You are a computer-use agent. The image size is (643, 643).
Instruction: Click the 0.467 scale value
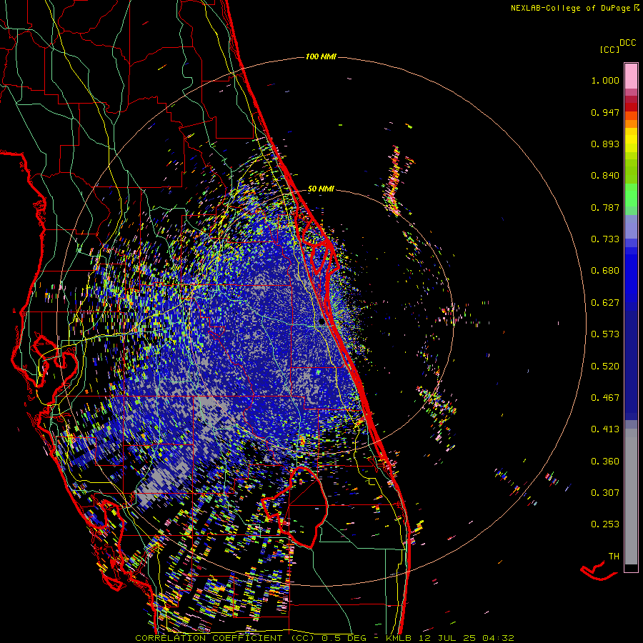click(x=605, y=398)
